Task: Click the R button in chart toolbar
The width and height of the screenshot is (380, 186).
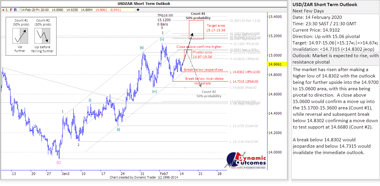Action: click(x=16, y=10)
